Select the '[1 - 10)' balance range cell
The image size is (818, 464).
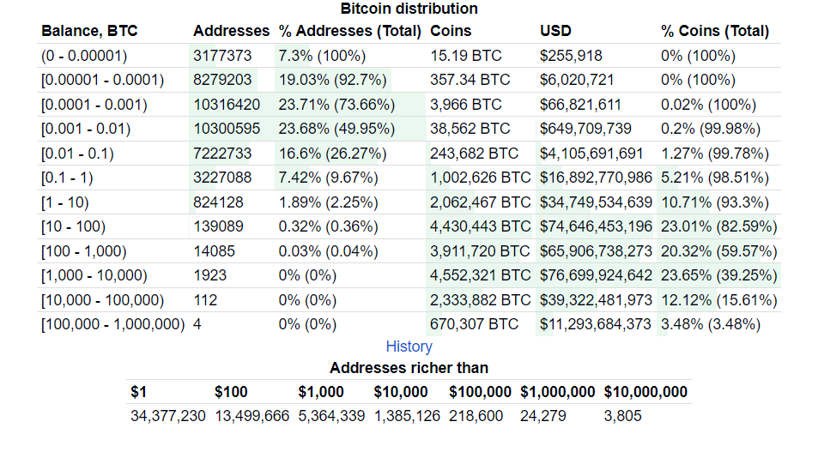click(x=67, y=202)
